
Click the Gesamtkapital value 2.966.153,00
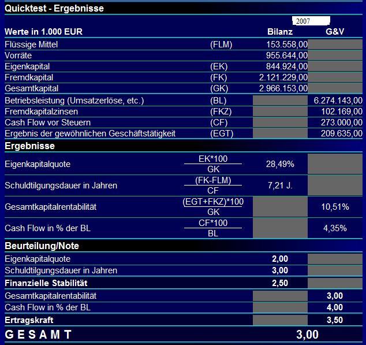click(283, 88)
